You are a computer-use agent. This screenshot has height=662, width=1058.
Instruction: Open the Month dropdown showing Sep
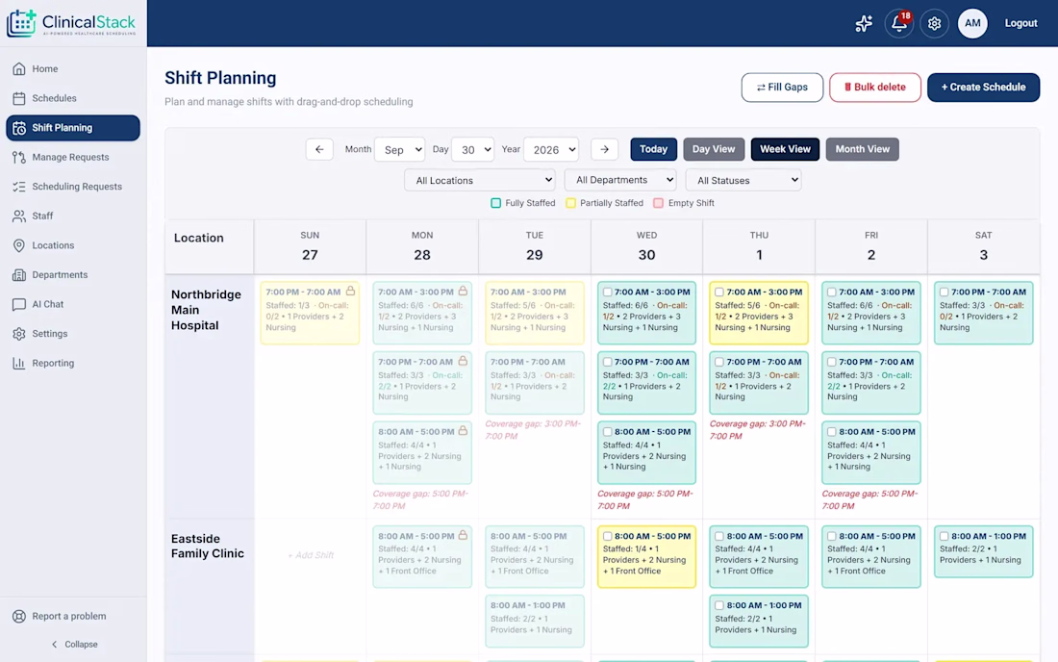[399, 150]
